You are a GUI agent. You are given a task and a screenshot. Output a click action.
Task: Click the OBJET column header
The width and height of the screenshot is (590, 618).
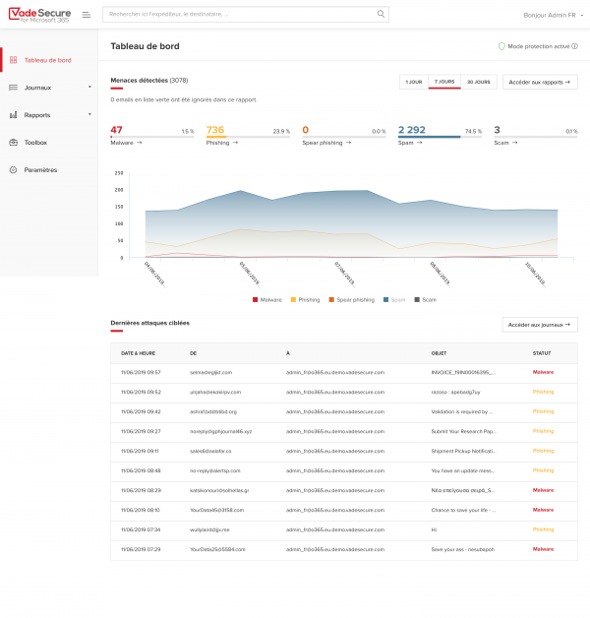[439, 353]
